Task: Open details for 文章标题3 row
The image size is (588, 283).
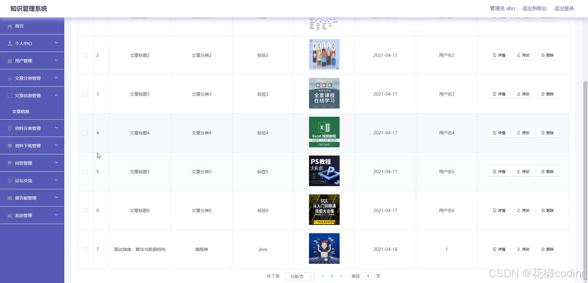Action: tap(499, 94)
